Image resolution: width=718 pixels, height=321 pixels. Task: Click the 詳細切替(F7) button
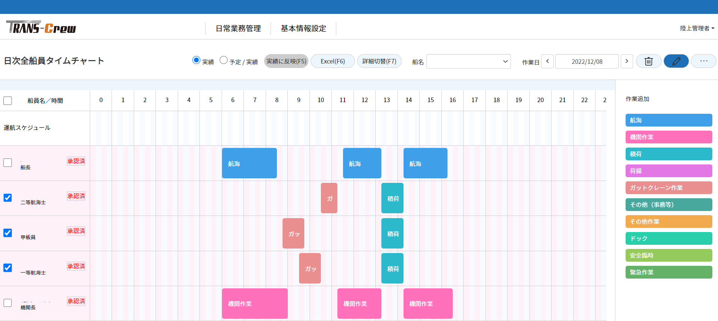[x=379, y=61]
